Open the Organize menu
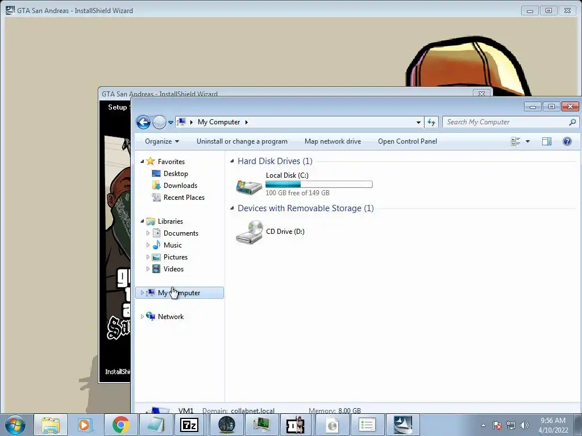 (162, 141)
